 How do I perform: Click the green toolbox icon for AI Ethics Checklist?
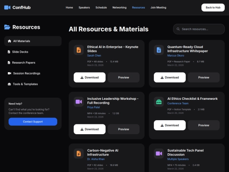point(159,102)
